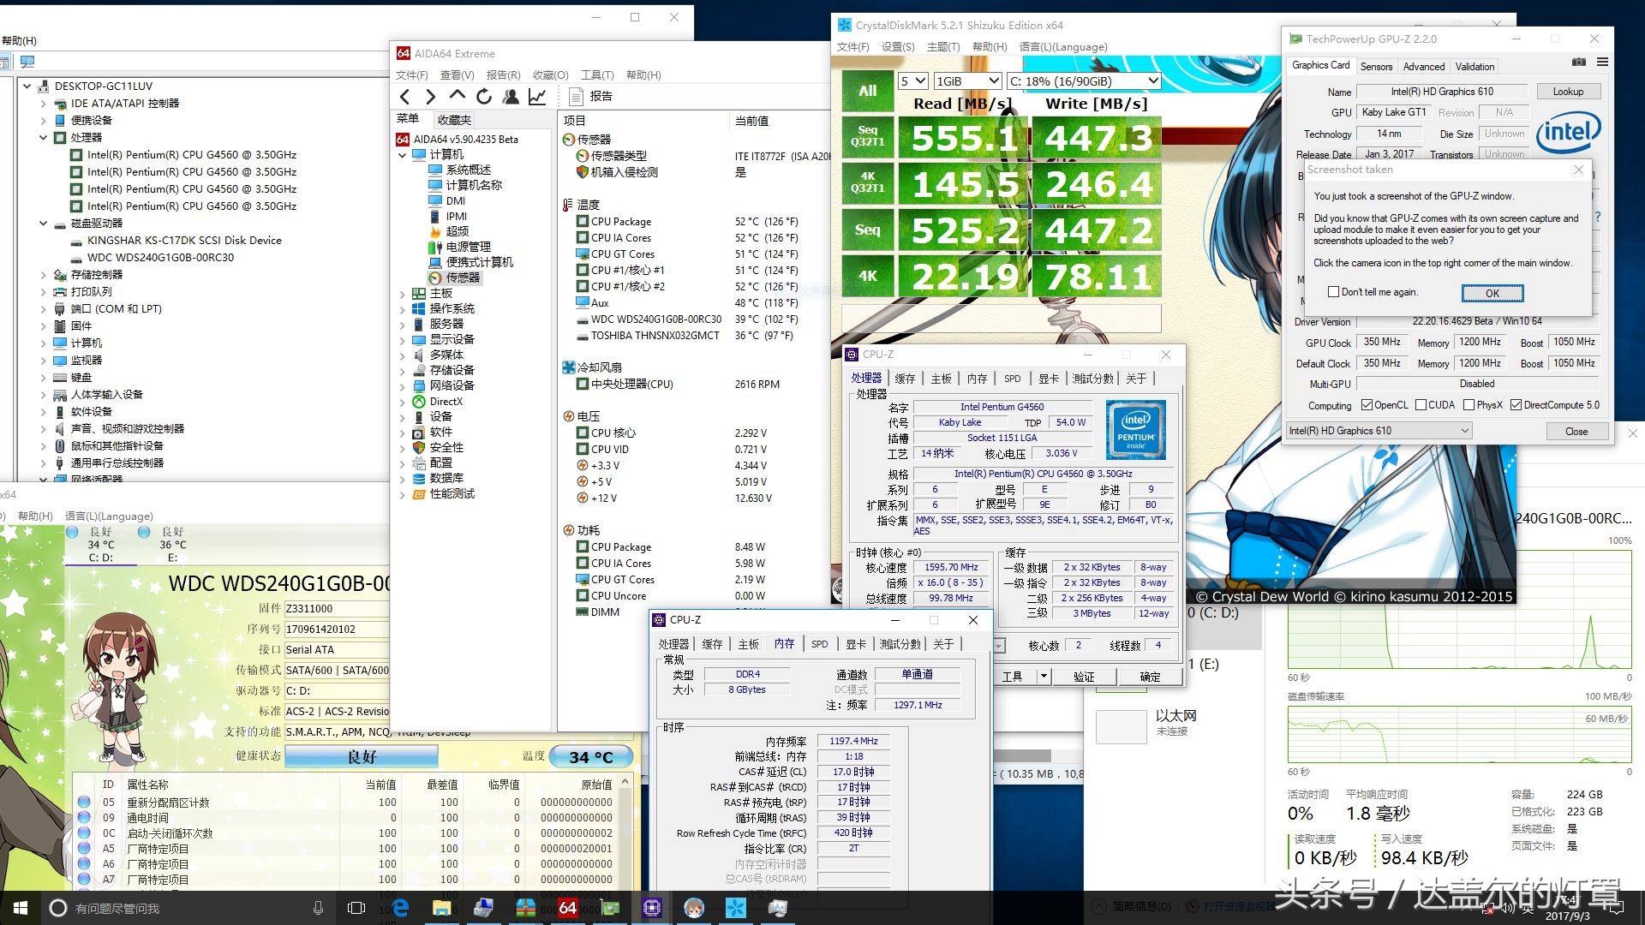Click AIDA64 user profile toolbar icon
The width and height of the screenshot is (1645, 925).
click(x=511, y=97)
